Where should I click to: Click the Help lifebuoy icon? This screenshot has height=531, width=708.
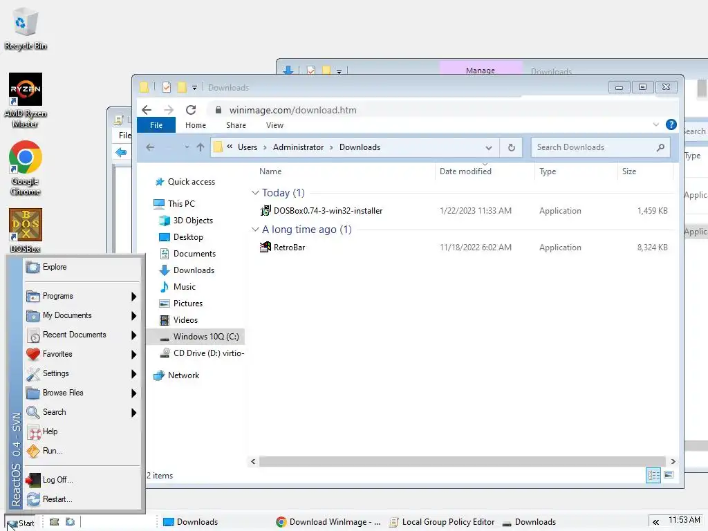33,432
